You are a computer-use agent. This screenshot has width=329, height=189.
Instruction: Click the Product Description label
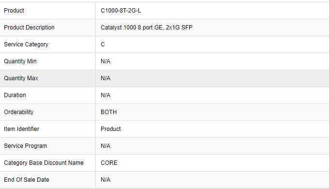(x=29, y=28)
